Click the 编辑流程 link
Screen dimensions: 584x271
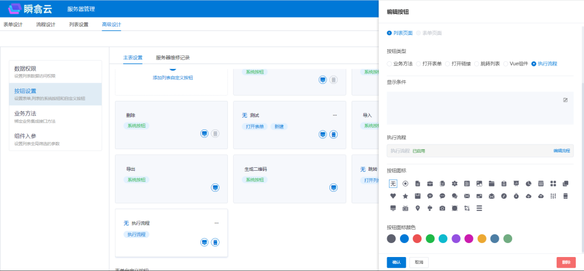[x=562, y=151]
